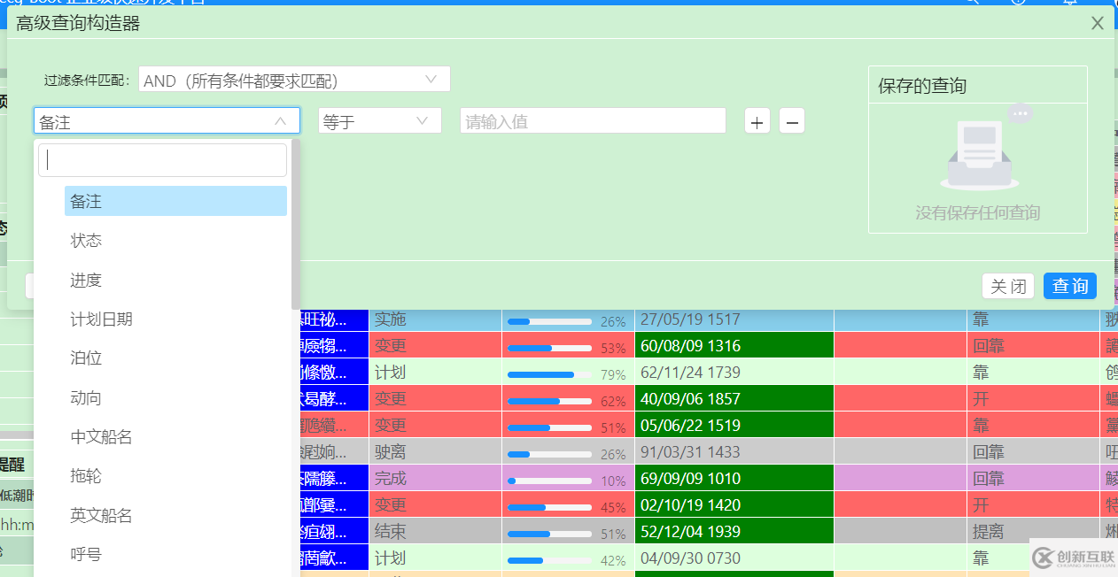Select 动向 in the field list

point(175,397)
